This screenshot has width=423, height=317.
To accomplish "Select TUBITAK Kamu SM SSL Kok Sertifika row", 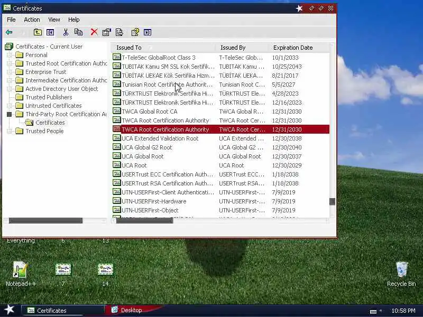I will (x=220, y=67).
